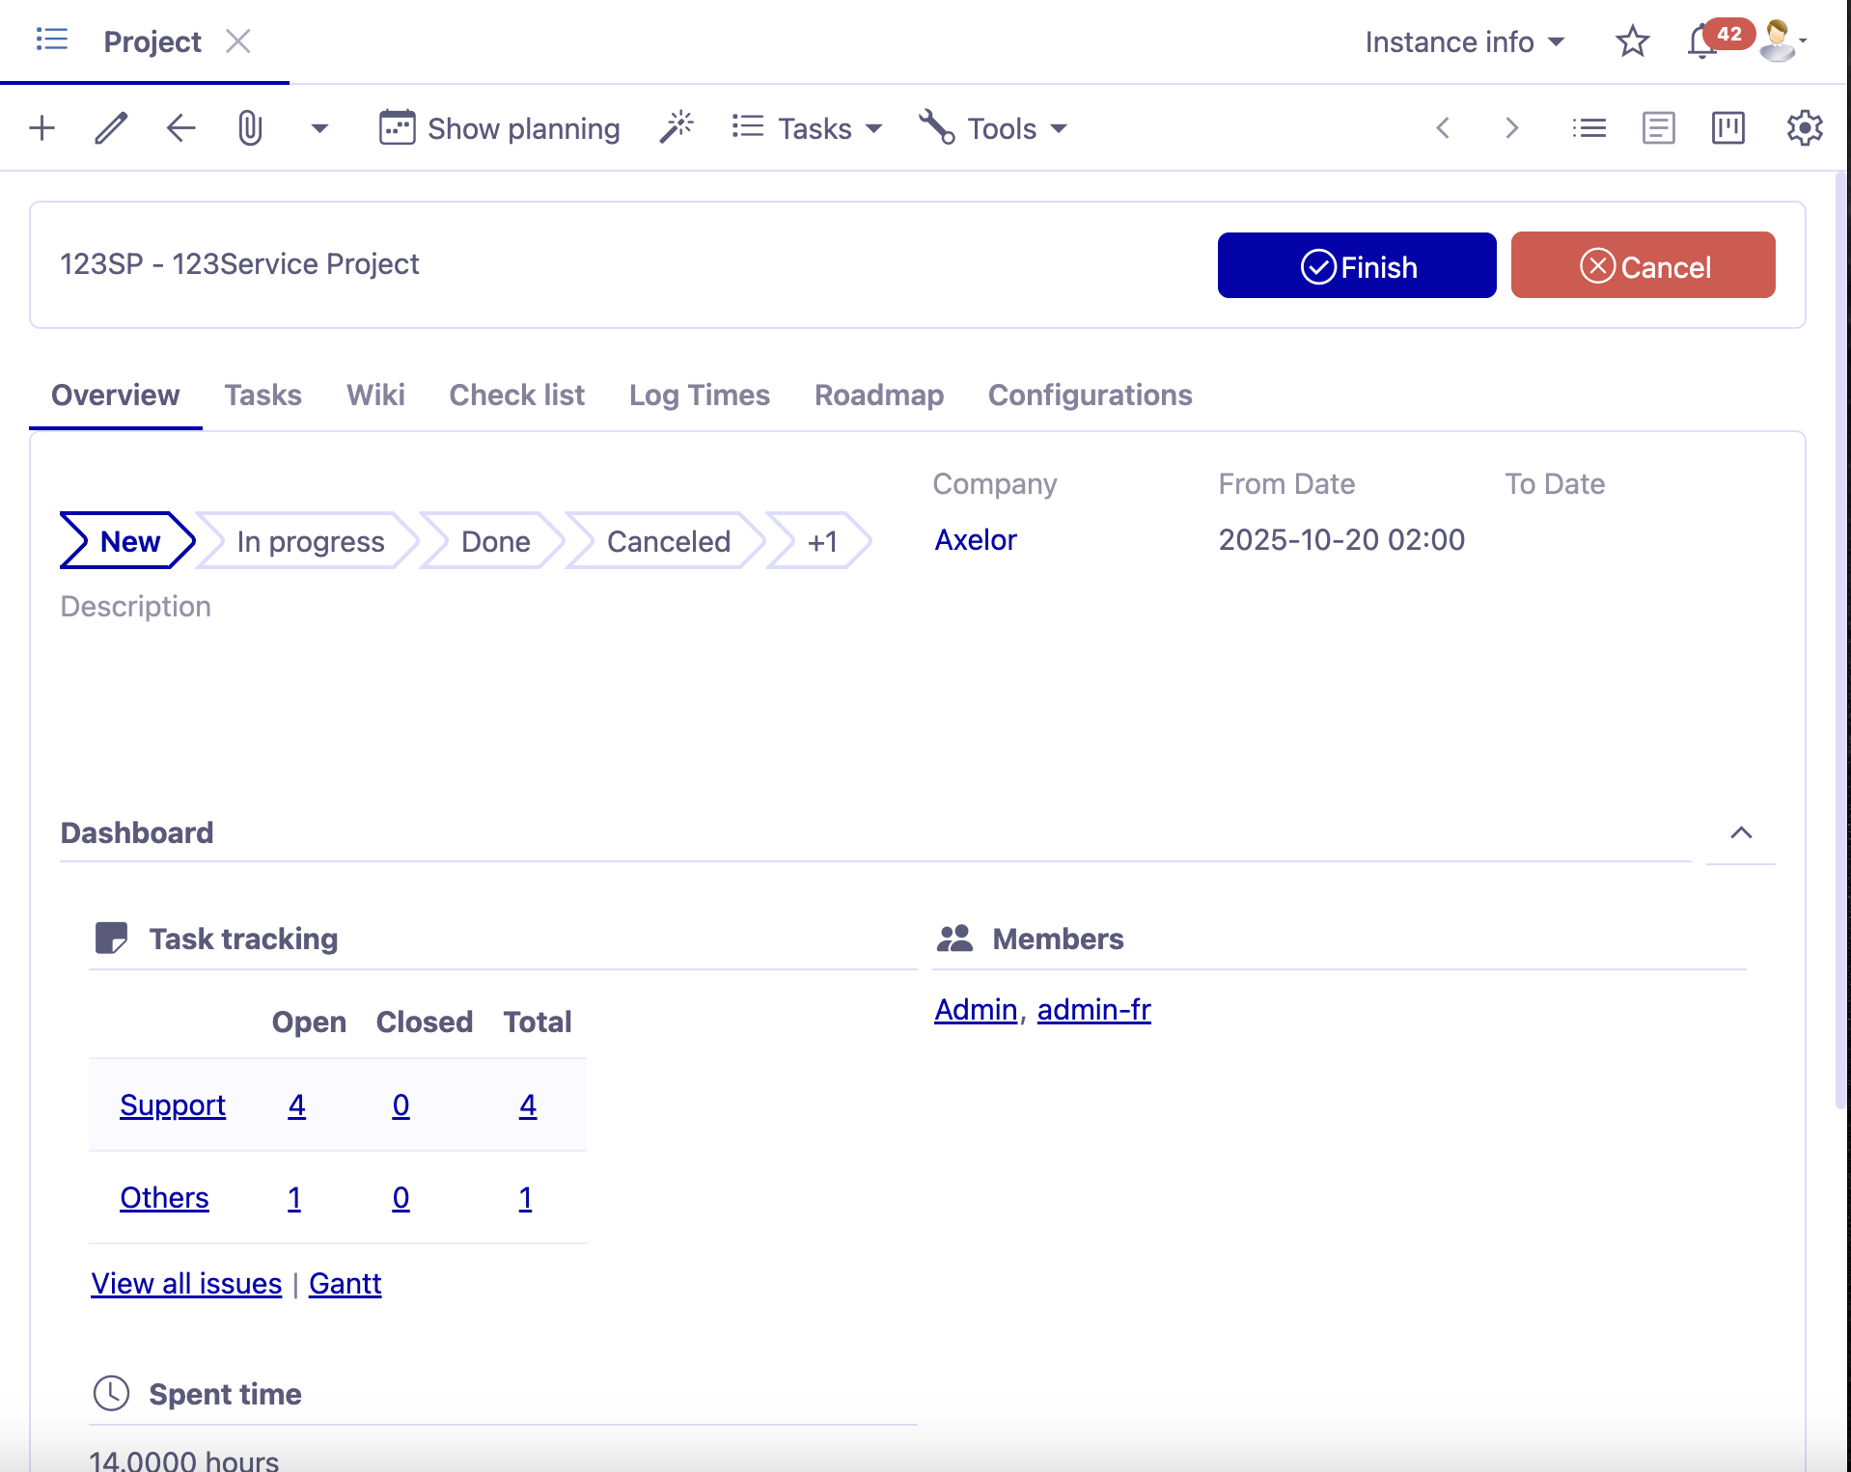The image size is (1851, 1472).
Task: Open the View all issues link
Action: (185, 1283)
